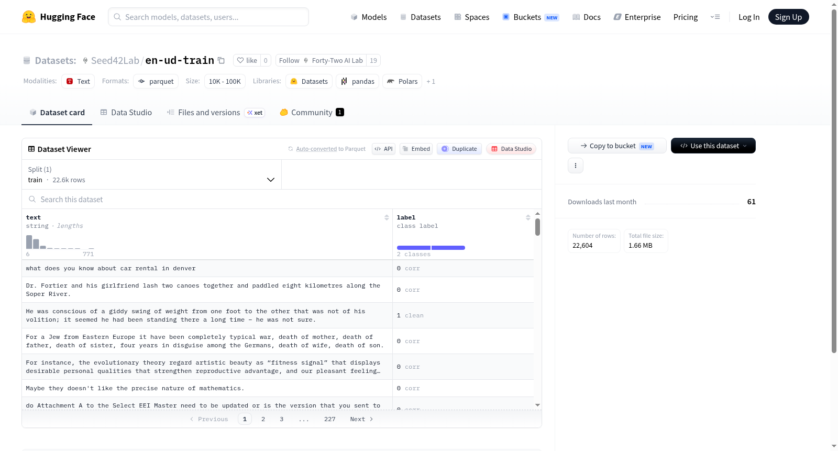Click the navigation overflow menu icon
The width and height of the screenshot is (838, 451).
715,17
